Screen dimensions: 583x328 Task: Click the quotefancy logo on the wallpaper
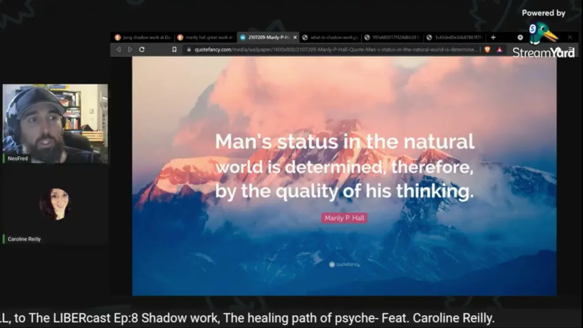pos(344,264)
